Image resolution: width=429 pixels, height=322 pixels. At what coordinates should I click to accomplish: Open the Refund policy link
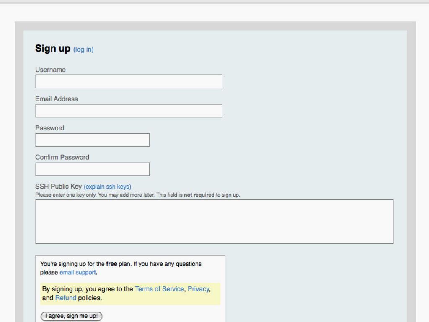(x=66, y=298)
